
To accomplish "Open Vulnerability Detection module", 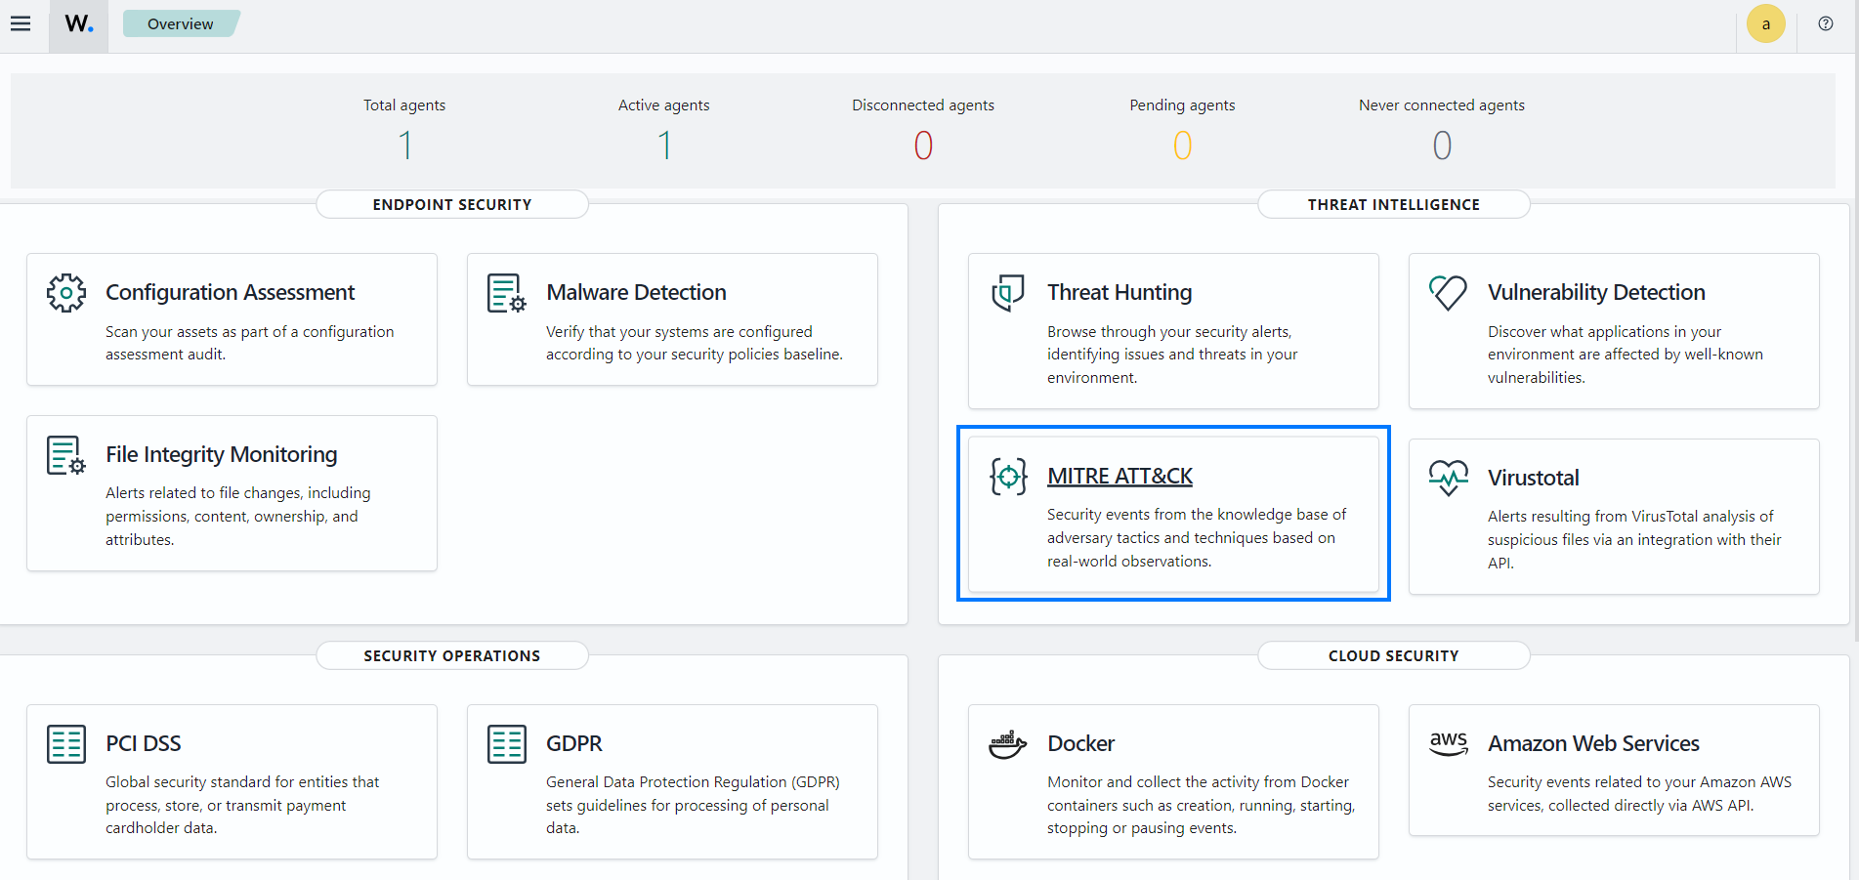I will pyautogui.click(x=1596, y=292).
